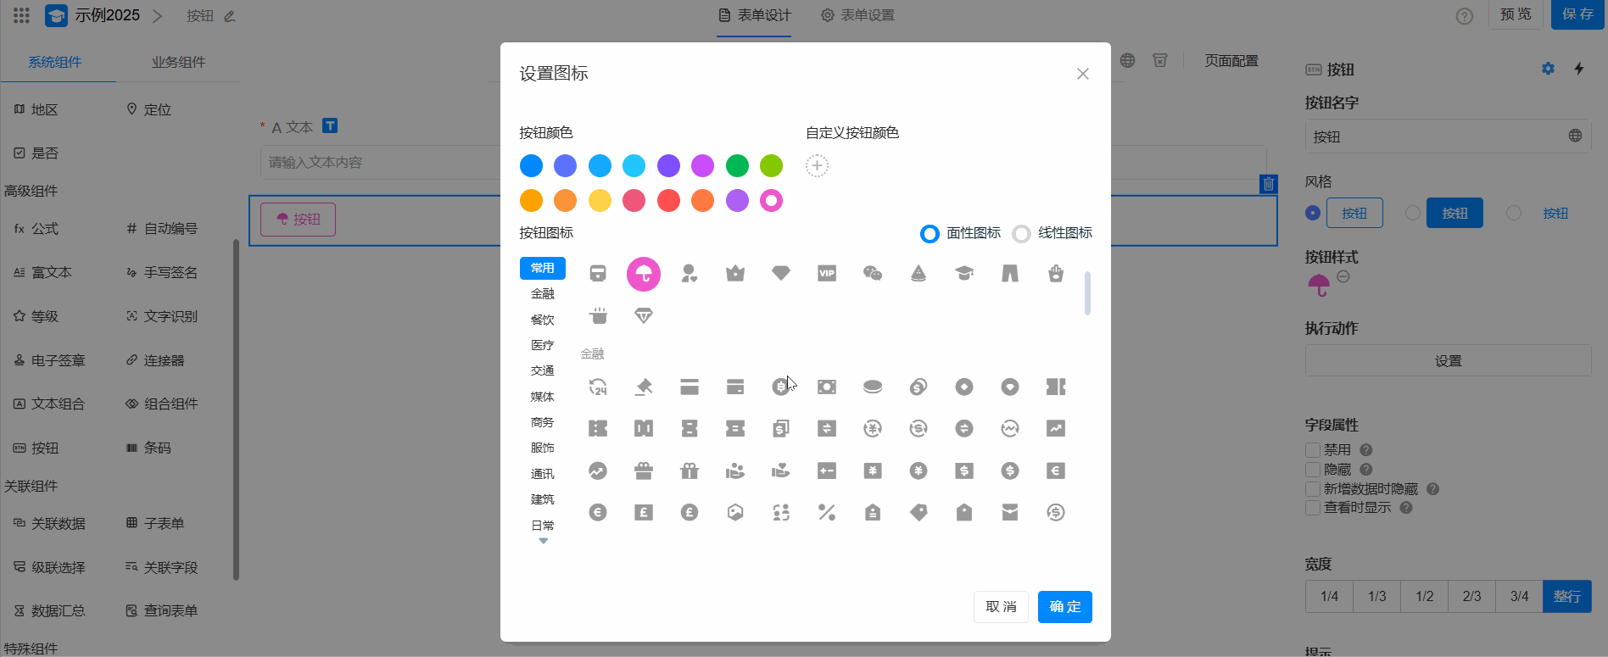Pick the graduation cap icon
This screenshot has height=657, width=1608.
click(x=963, y=273)
